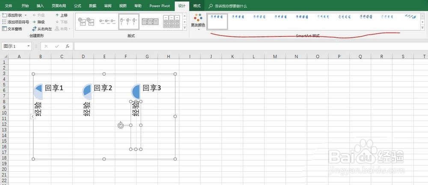
Task: Switch to the 公式 (Formulas) tab
Action: [77, 6]
